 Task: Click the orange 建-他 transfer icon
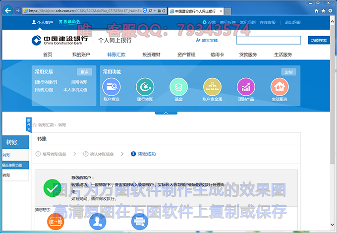56,221
